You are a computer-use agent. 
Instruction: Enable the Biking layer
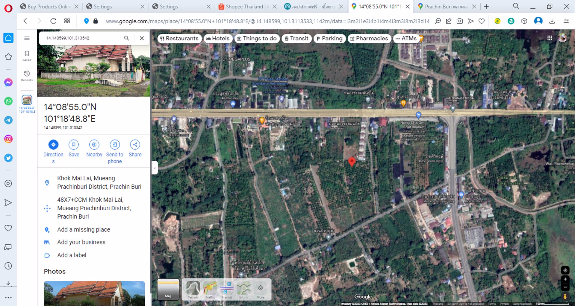tap(243, 289)
